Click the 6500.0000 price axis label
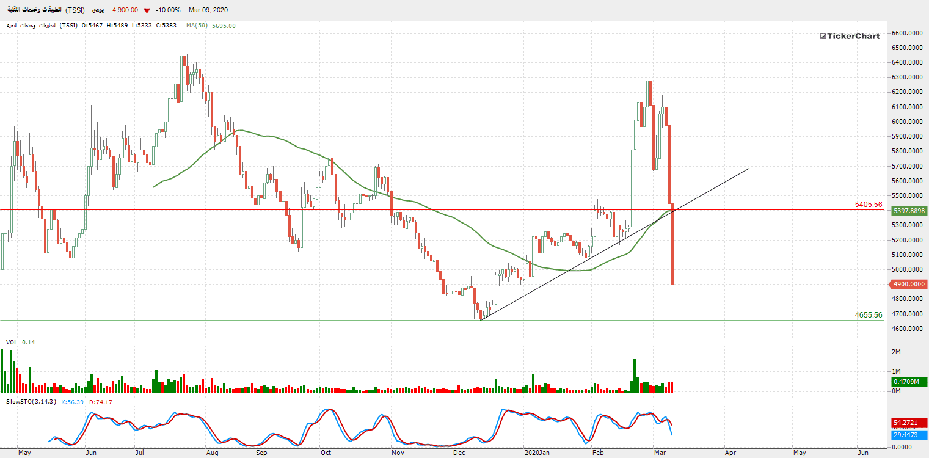 (908, 48)
